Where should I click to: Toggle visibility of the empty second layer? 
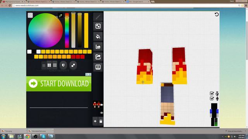102,113
